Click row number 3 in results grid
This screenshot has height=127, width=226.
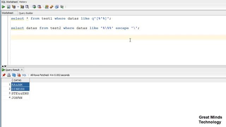click(x=10, y=93)
